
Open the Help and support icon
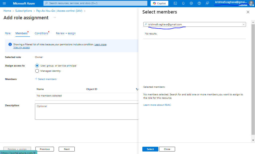point(199,3)
